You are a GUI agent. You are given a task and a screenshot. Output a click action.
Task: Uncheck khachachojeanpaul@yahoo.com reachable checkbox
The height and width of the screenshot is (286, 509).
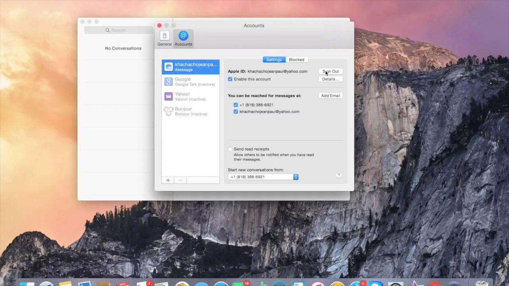[x=236, y=112]
